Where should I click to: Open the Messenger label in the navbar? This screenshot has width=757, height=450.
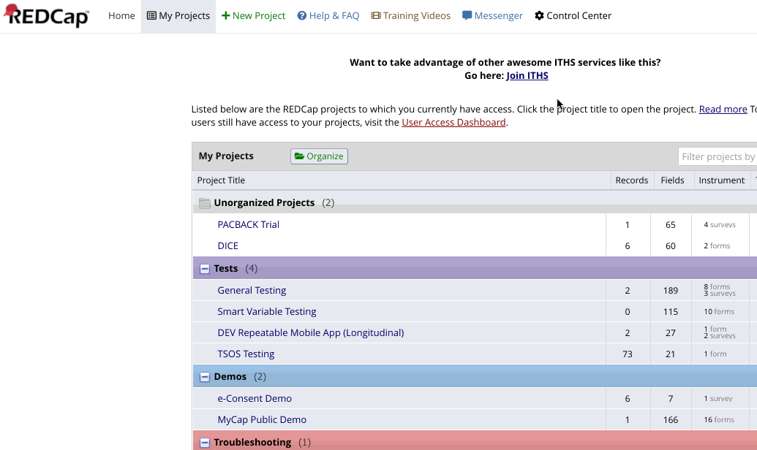(x=498, y=15)
